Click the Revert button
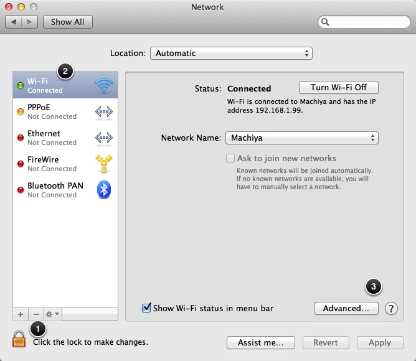The image size is (416, 361). [x=326, y=342]
